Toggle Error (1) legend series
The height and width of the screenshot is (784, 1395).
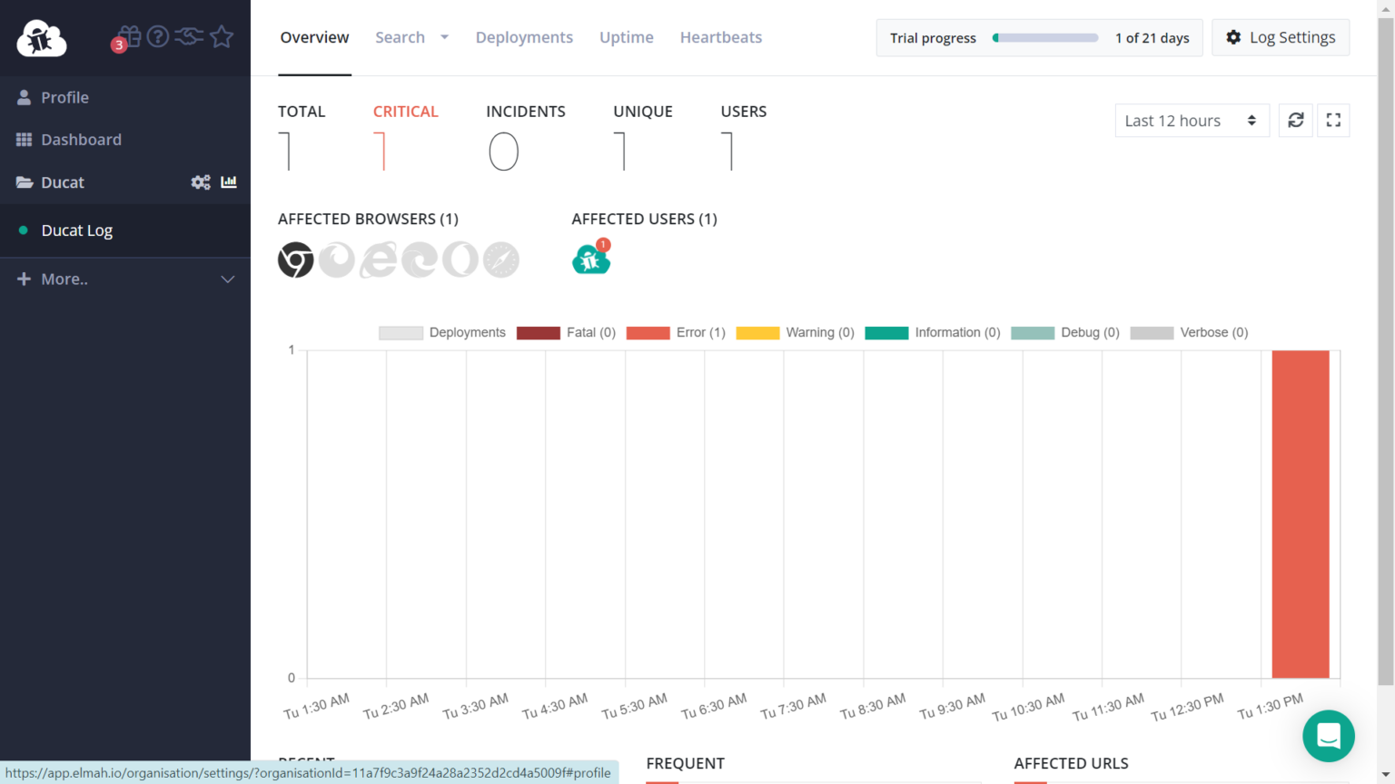click(x=676, y=333)
